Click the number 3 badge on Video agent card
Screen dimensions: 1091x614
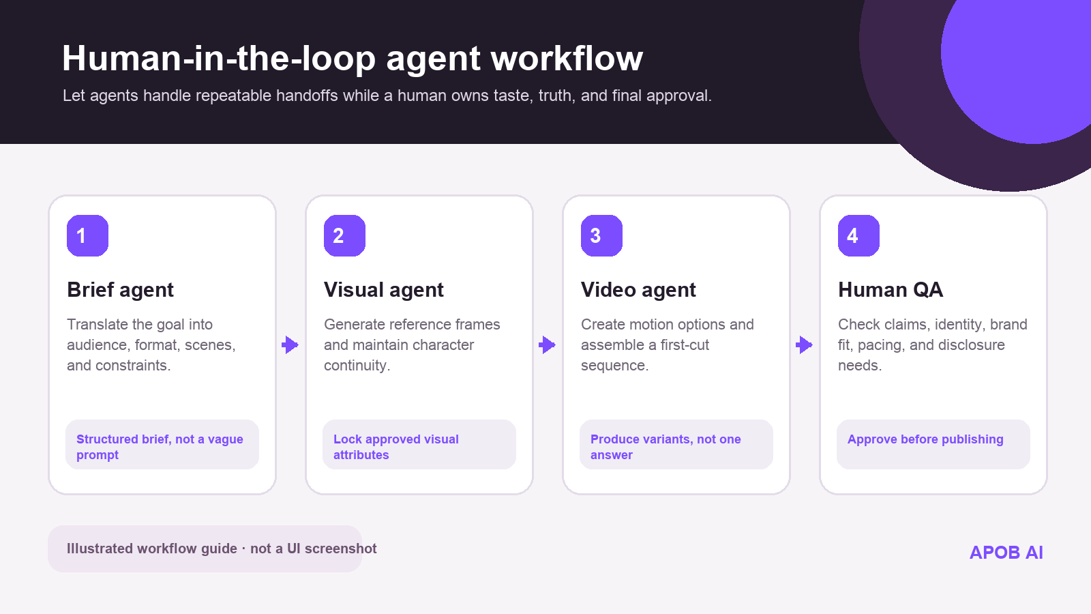pyautogui.click(x=601, y=235)
